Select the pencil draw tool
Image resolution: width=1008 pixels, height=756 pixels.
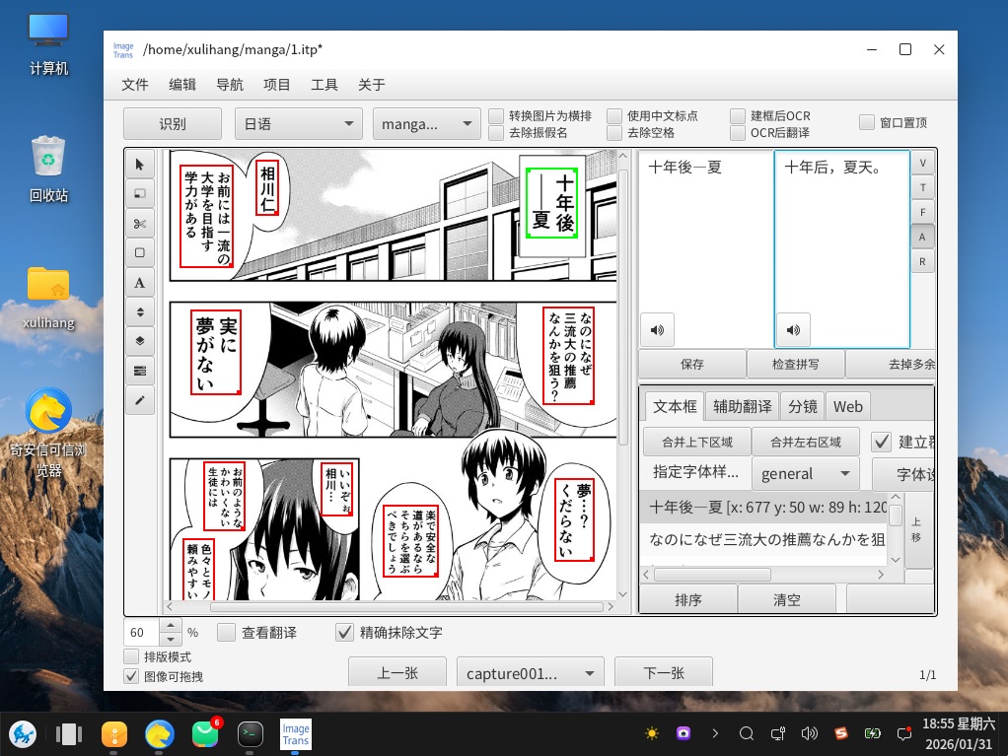[x=139, y=400]
